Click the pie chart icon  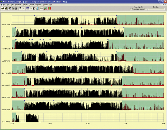34,8
